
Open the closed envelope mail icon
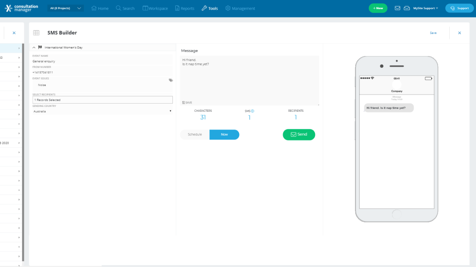398,8
